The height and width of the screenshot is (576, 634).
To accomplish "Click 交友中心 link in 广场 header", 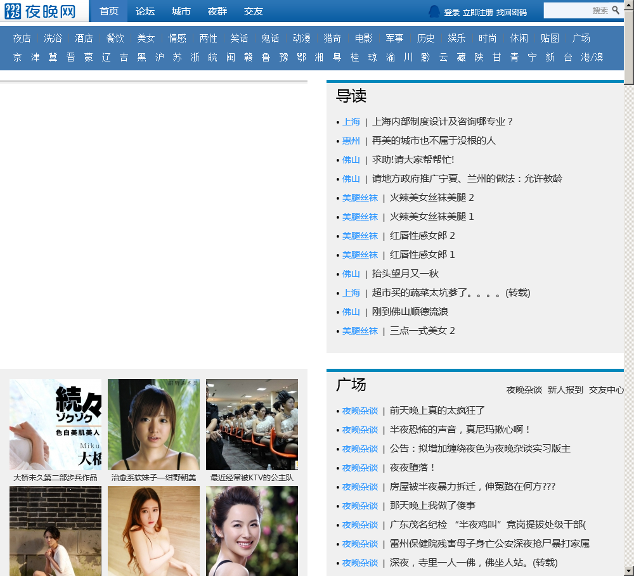I will [606, 390].
